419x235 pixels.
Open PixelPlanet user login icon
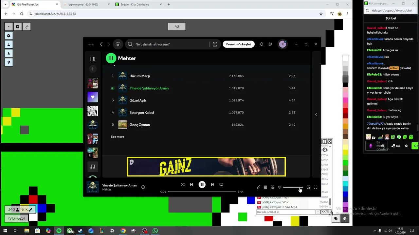point(9,44)
